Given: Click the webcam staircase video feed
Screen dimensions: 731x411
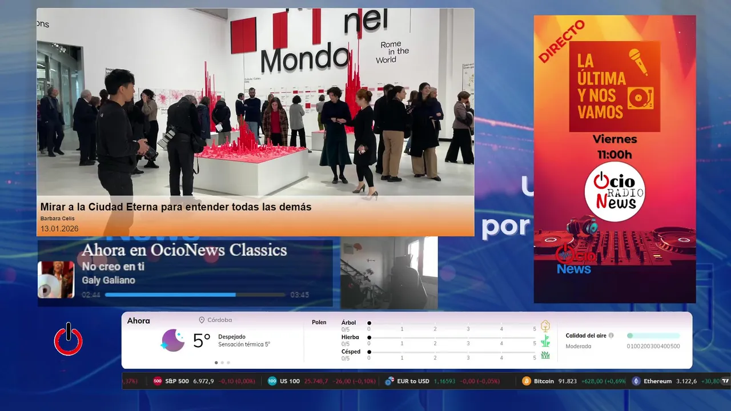Looking at the screenshot, I should pos(389,273).
